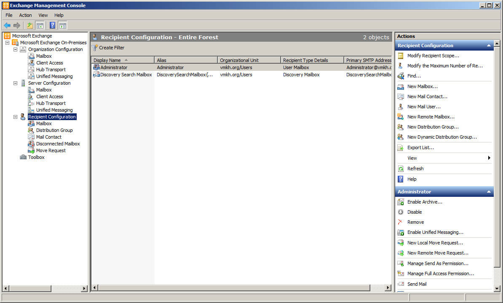Click the Disable action icon

pyautogui.click(x=400, y=212)
